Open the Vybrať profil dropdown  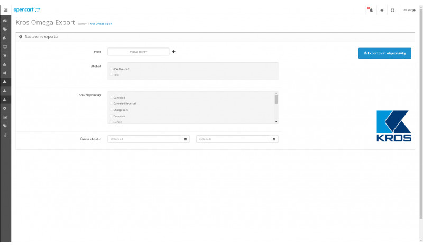pyautogui.click(x=139, y=52)
